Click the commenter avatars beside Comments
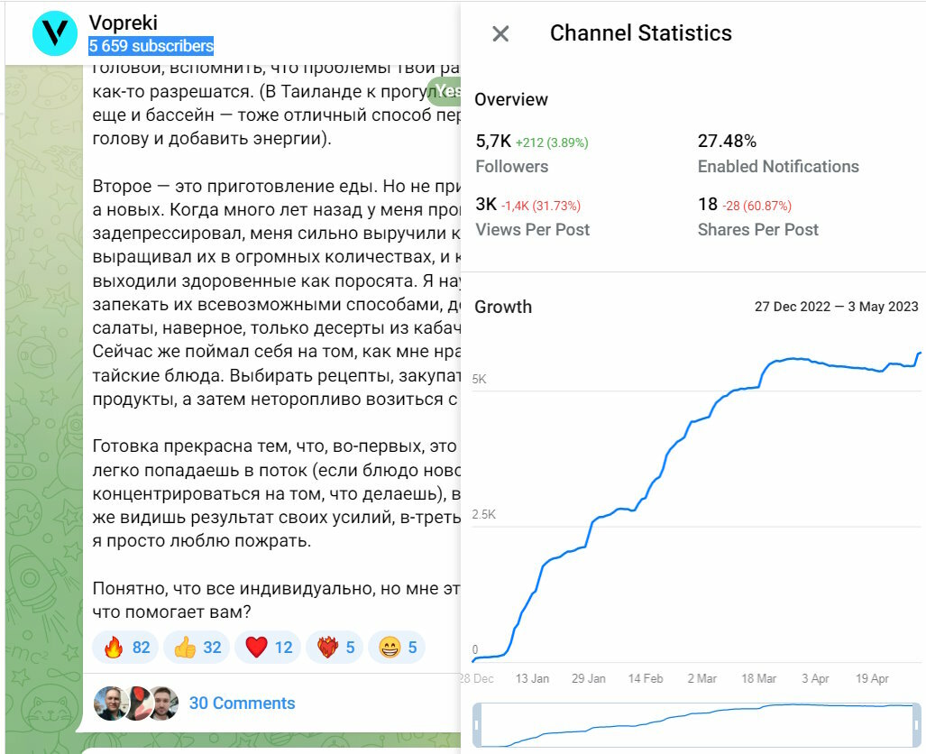 (x=135, y=703)
